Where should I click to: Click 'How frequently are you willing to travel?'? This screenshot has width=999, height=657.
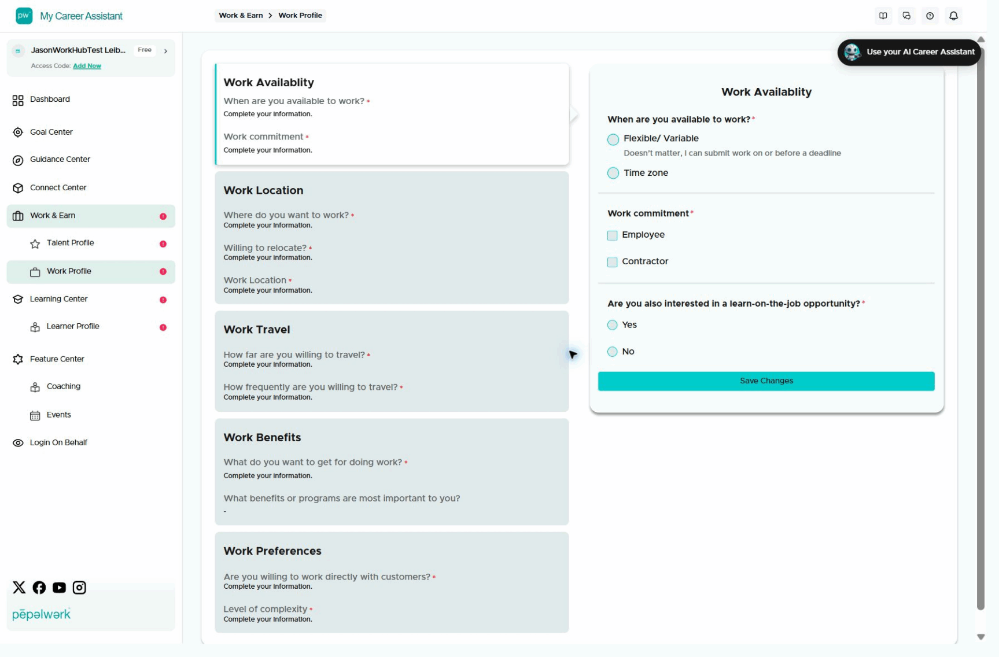click(x=311, y=387)
